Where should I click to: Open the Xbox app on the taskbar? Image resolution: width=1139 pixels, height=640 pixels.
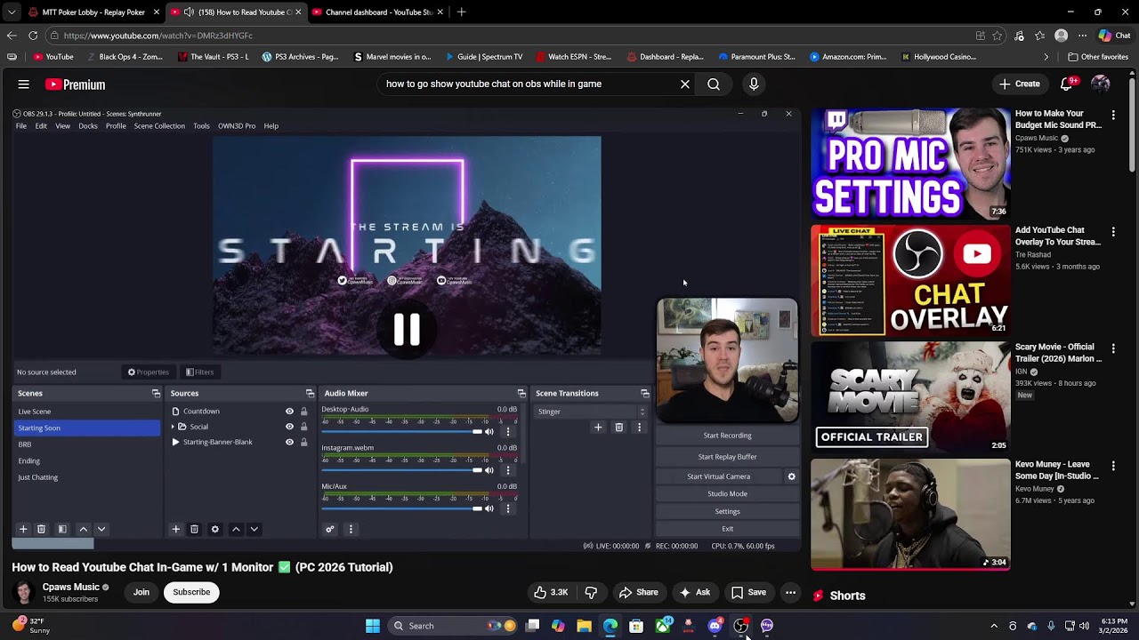[663, 626]
